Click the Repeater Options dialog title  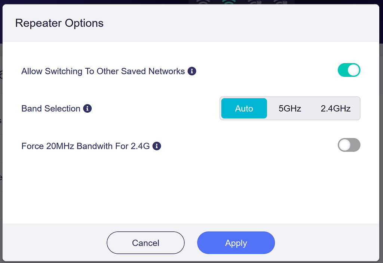click(59, 23)
